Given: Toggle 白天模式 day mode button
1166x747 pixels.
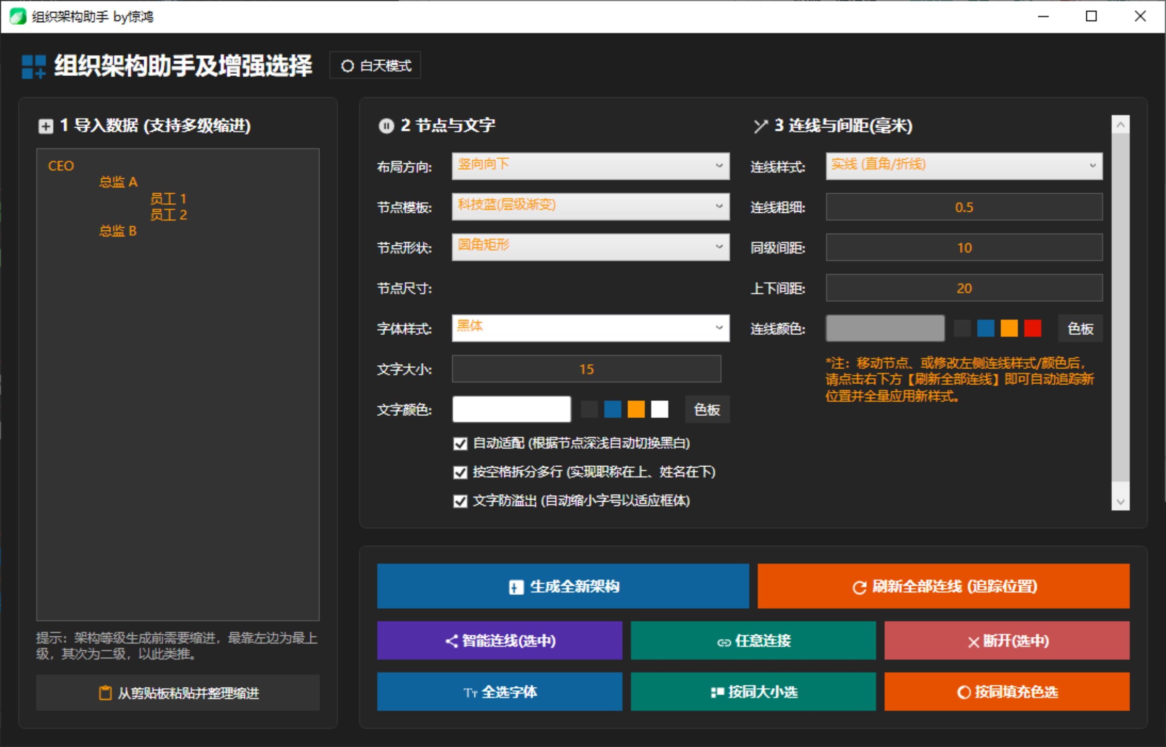Looking at the screenshot, I should coord(375,65).
